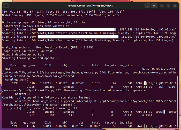Click the 1359/1359 scanning images progress bar

click(76, 29)
